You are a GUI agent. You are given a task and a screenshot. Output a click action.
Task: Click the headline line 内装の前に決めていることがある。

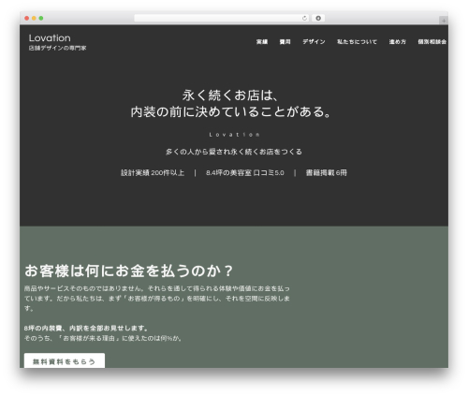230,111
